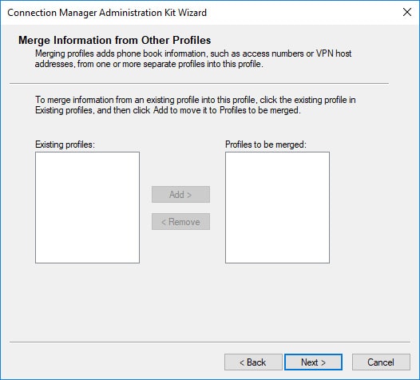Close the CMAK Wizard with the X
This screenshot has height=380, width=420.
tap(407, 12)
